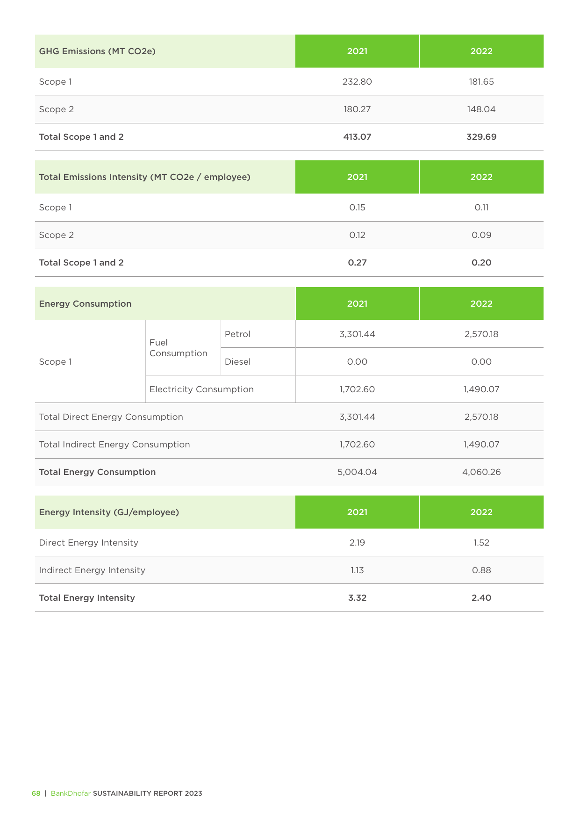Click the bold value 2.40
580x820 pixels.
tap(481, 598)
